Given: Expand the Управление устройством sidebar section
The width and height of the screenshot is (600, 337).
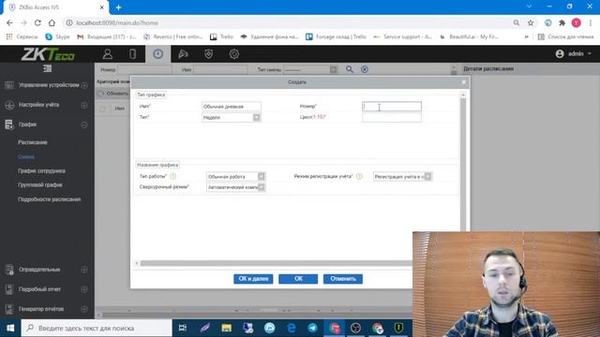Looking at the screenshot, I should [x=84, y=85].
